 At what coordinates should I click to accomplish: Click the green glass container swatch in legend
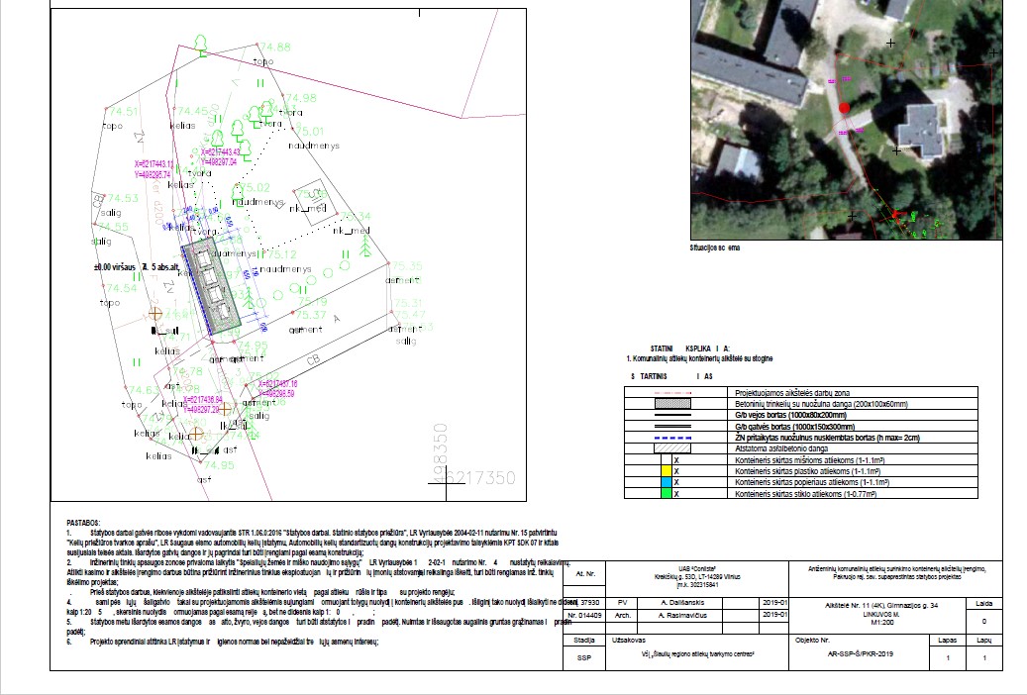tap(667, 493)
